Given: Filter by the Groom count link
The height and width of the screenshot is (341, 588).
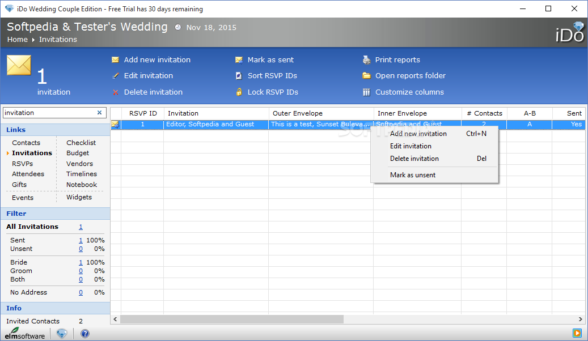Looking at the screenshot, I should pos(81,271).
